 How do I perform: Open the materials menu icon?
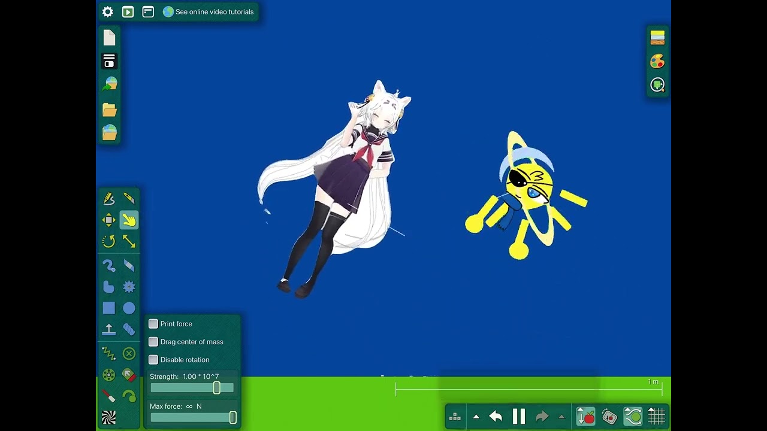657,38
